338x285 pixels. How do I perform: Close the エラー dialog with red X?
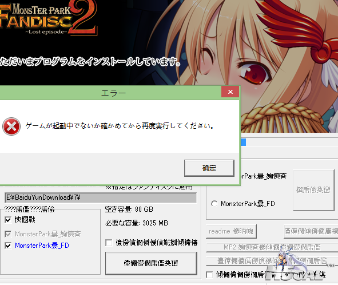[230, 92]
